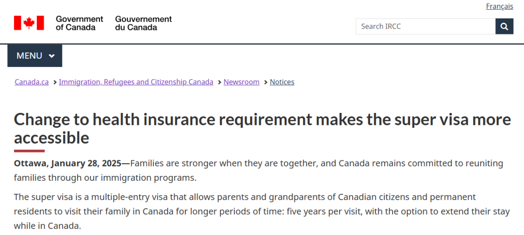The image size is (524, 235).
Task: Click the Gouvernement du Canada wordmark text
Action: coord(143,23)
